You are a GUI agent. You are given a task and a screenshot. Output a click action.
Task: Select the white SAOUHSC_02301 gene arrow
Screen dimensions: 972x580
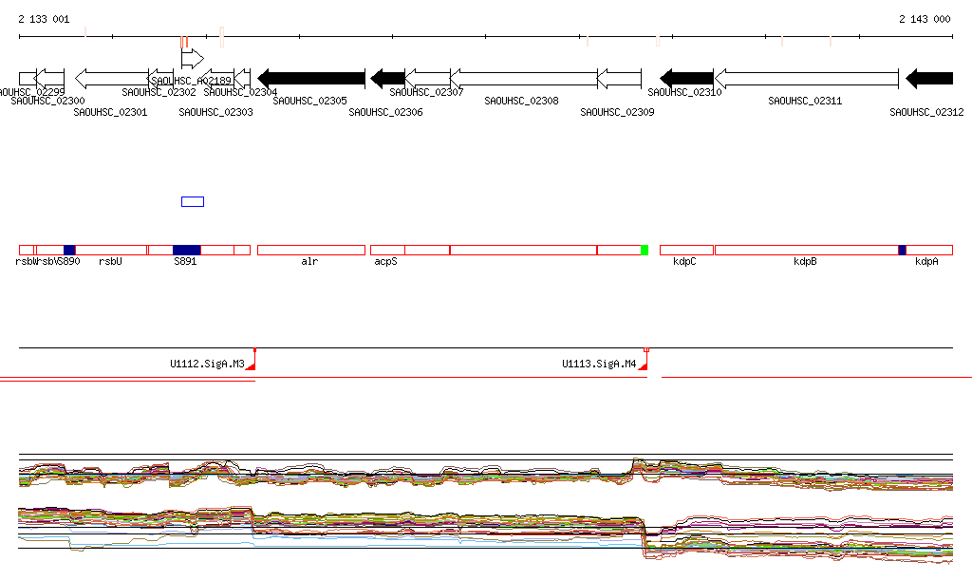[111, 78]
